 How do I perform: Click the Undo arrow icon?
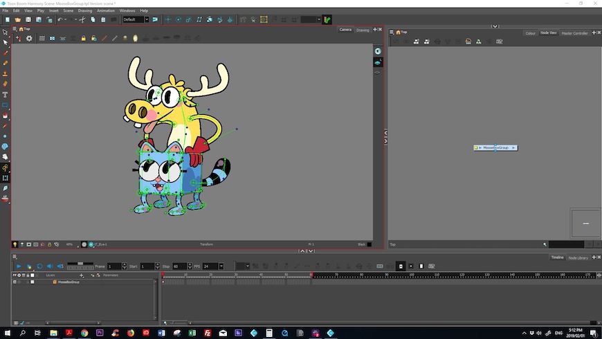point(60,19)
